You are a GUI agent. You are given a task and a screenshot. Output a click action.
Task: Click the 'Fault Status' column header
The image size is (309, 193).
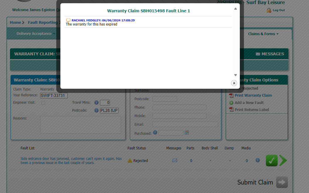pyautogui.click(x=137, y=148)
